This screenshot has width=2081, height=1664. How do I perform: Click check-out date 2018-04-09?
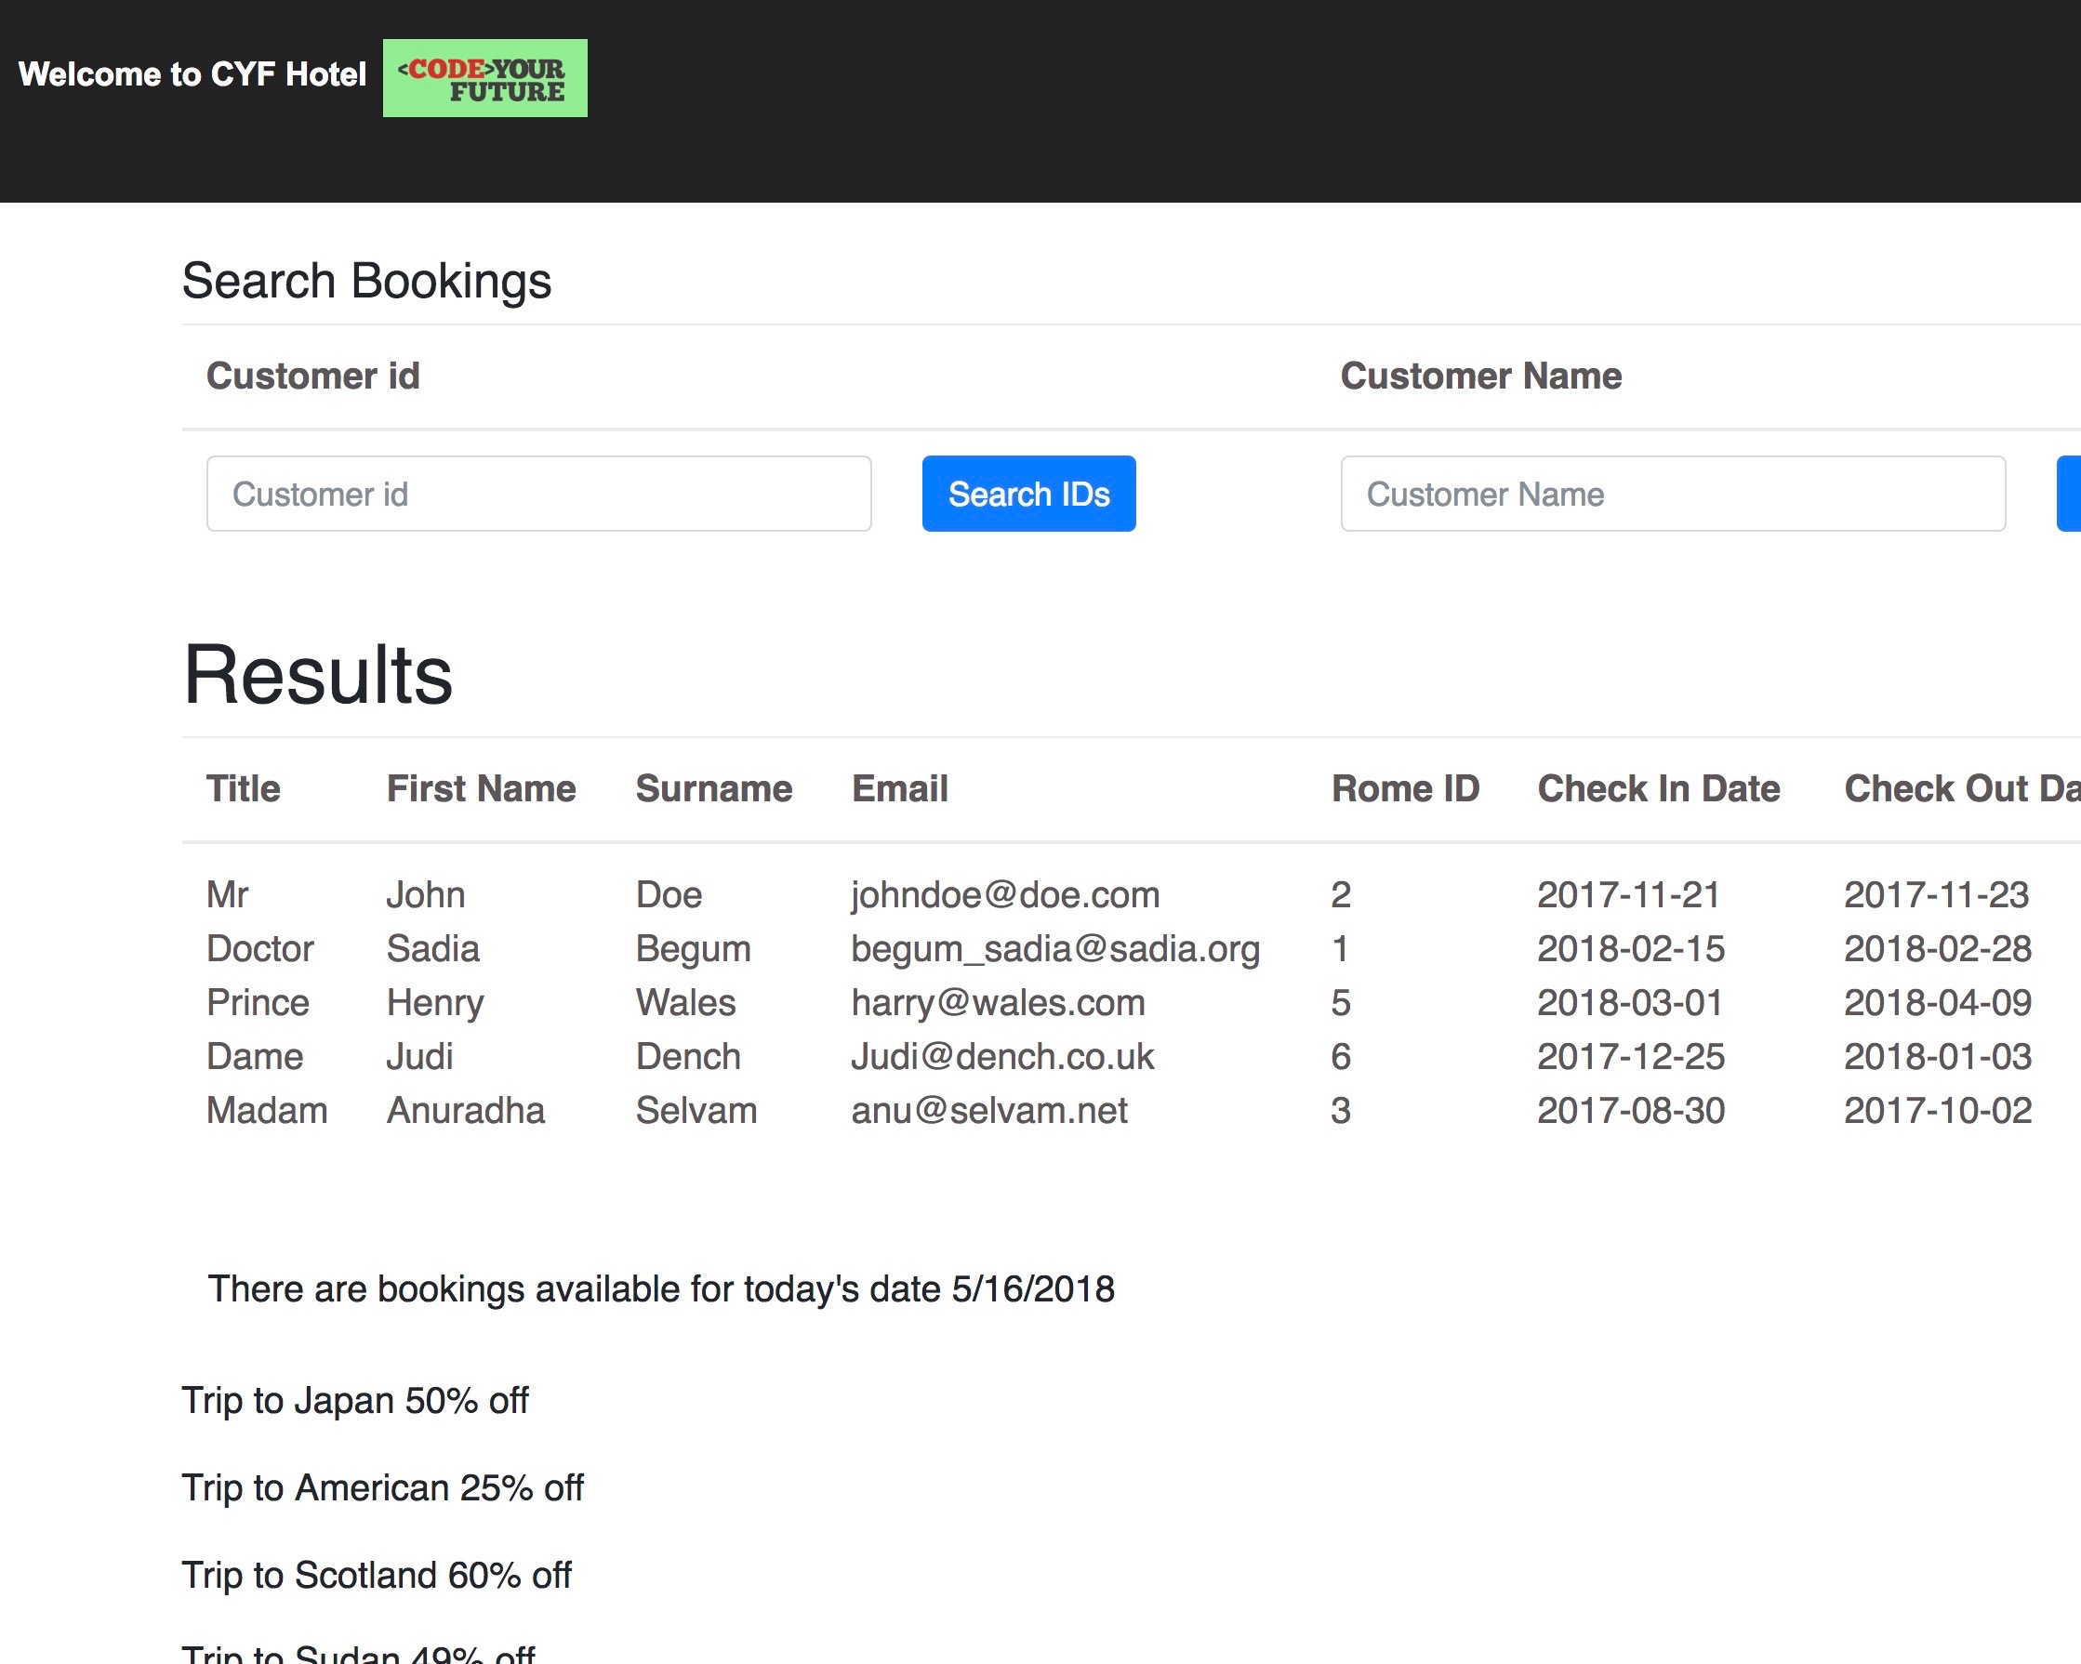coord(1937,1003)
